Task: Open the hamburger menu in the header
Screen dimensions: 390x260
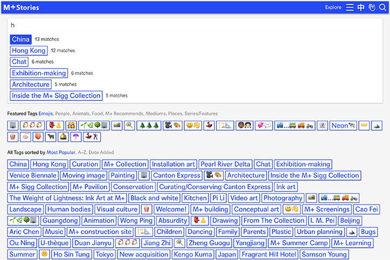Action: [350, 7]
